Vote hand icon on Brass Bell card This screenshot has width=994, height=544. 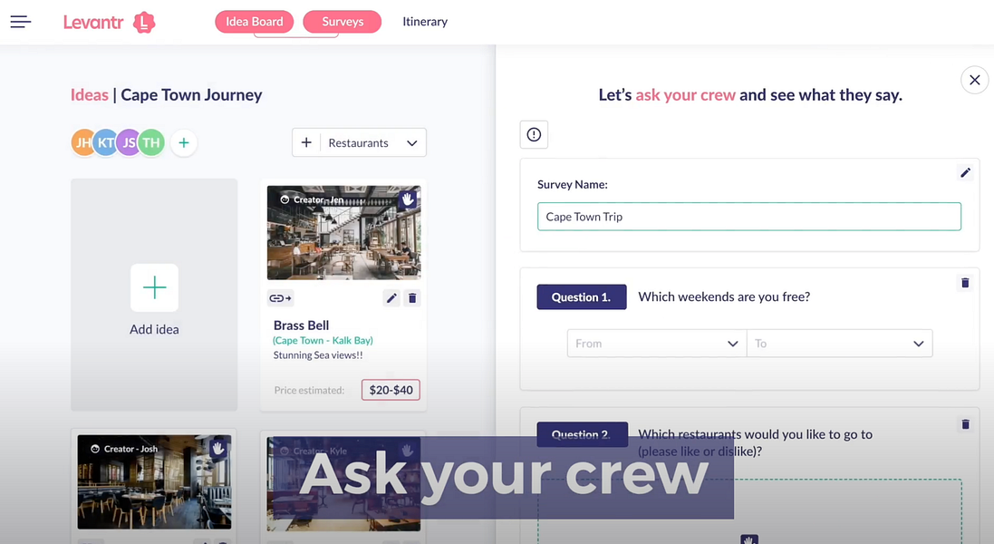(x=408, y=199)
